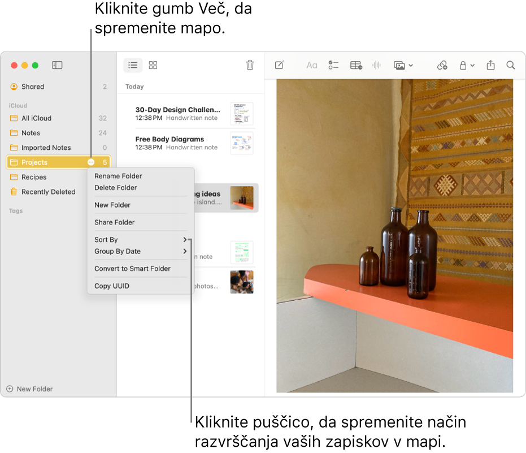
Task: Click More button on Projects folder
Action: (x=91, y=162)
